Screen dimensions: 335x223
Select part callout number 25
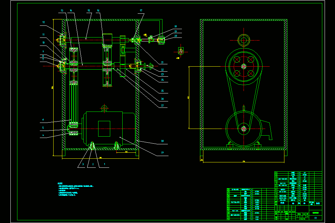(162, 91)
